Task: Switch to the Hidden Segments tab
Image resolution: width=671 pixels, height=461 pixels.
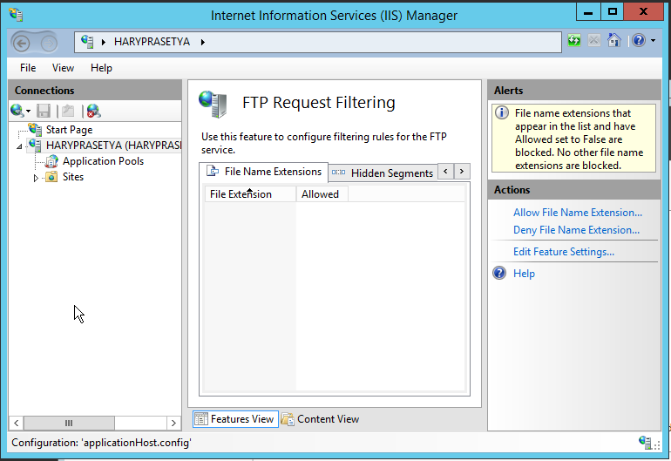Action: point(391,173)
